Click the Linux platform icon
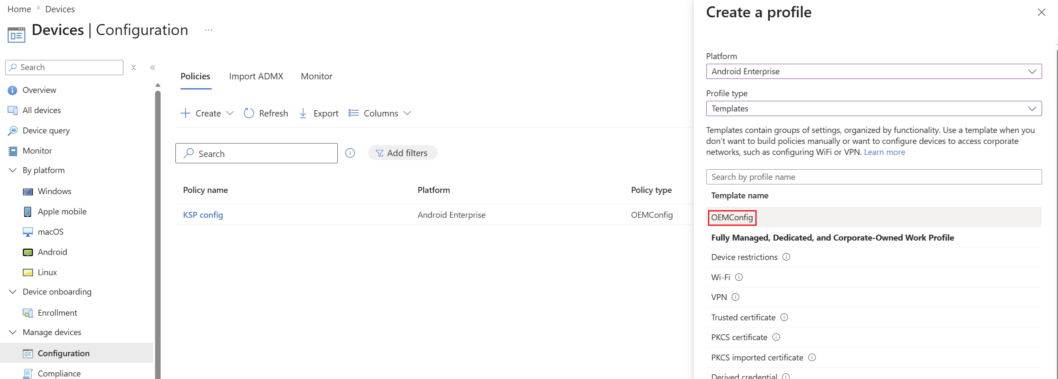 click(x=28, y=273)
